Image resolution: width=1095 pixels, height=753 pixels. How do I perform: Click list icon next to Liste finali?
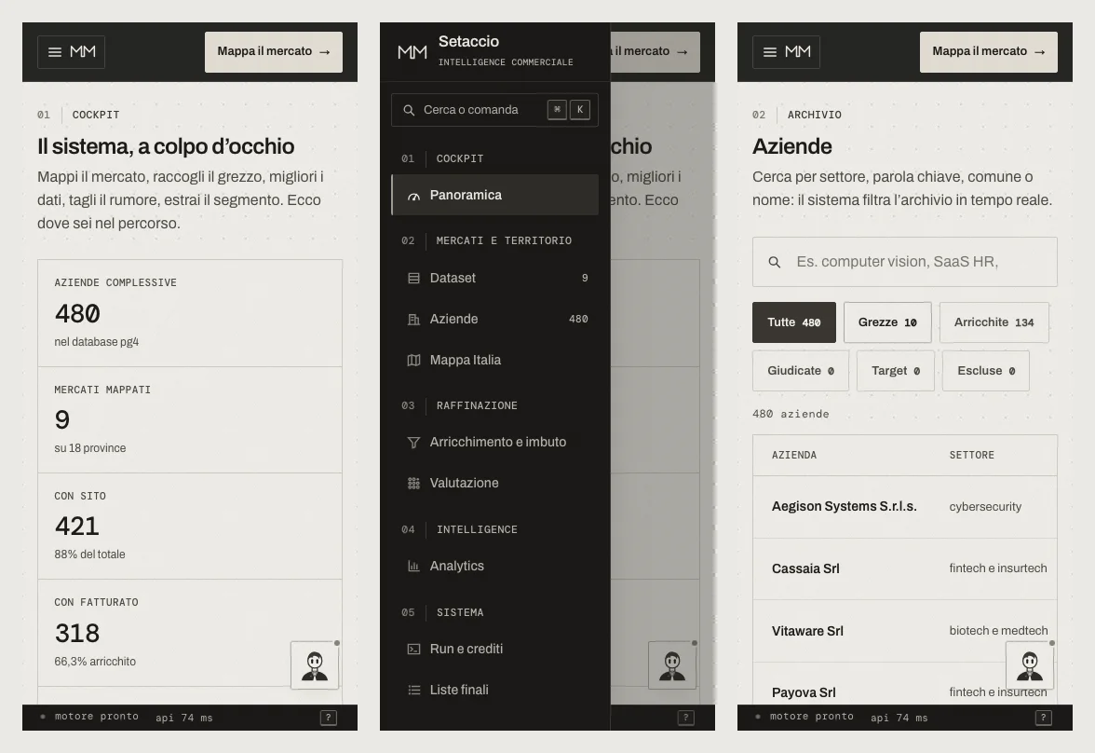click(413, 690)
